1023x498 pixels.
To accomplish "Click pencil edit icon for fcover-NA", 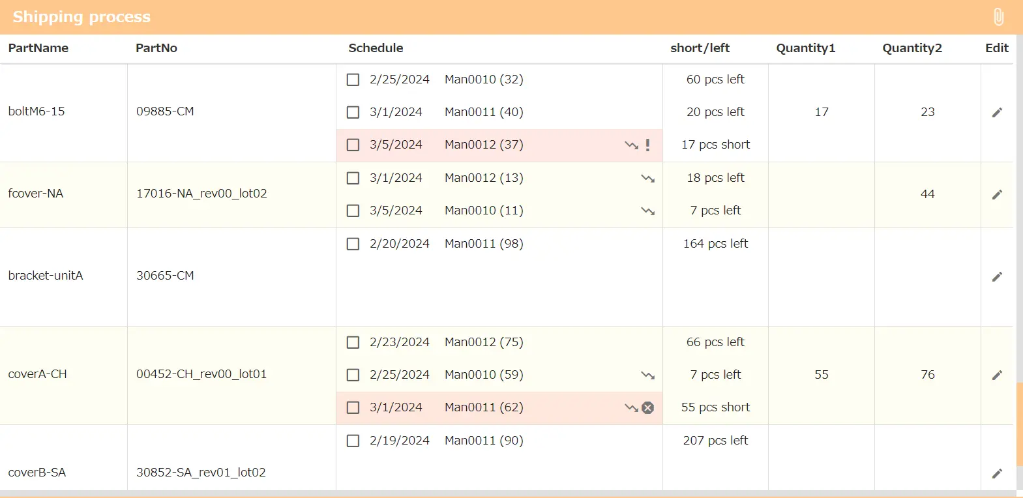I will [x=997, y=195].
